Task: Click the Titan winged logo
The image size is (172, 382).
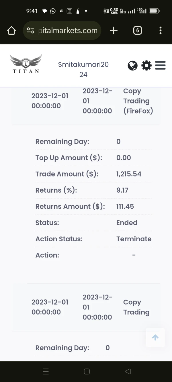Action: (26, 64)
